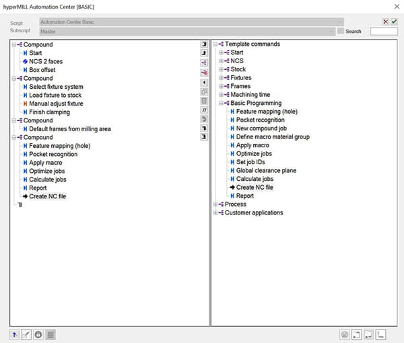This screenshot has height=343, width=404.
Task: Click the Search input field
Action: pyautogui.click(x=384, y=32)
